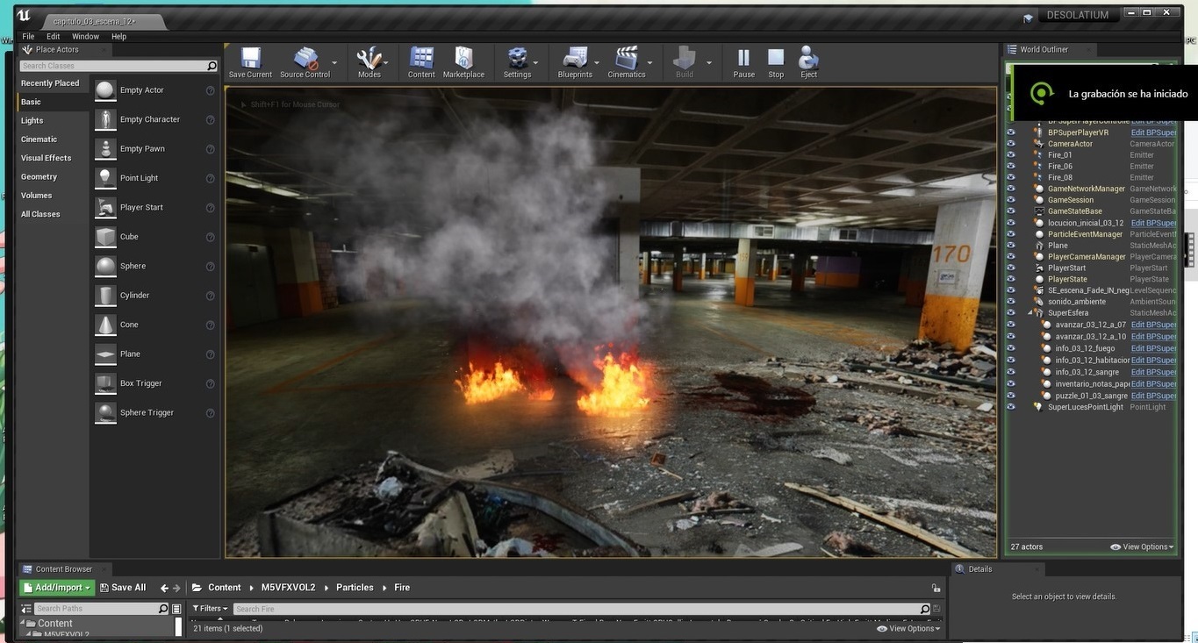Open View Options in World Outliner

pos(1142,547)
